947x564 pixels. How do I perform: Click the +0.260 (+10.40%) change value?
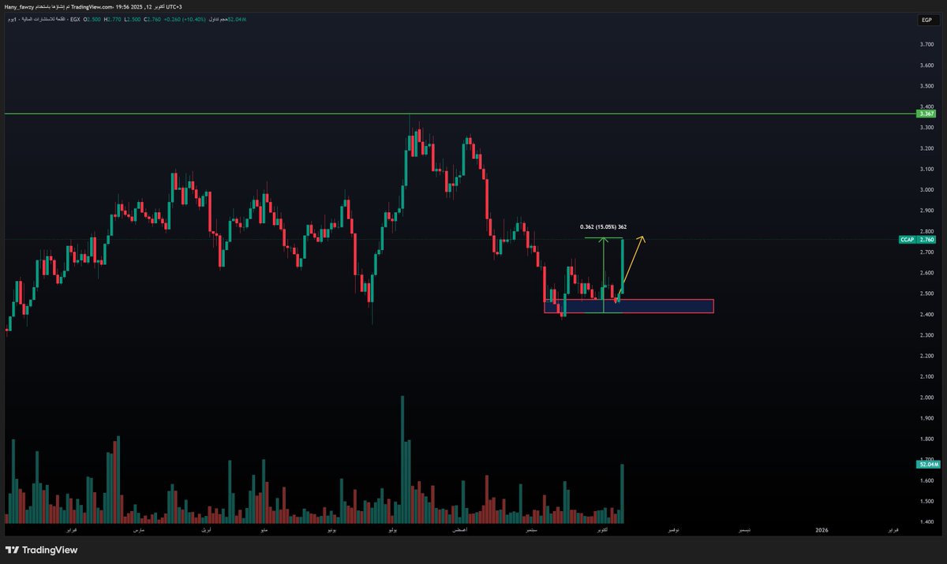click(184, 19)
